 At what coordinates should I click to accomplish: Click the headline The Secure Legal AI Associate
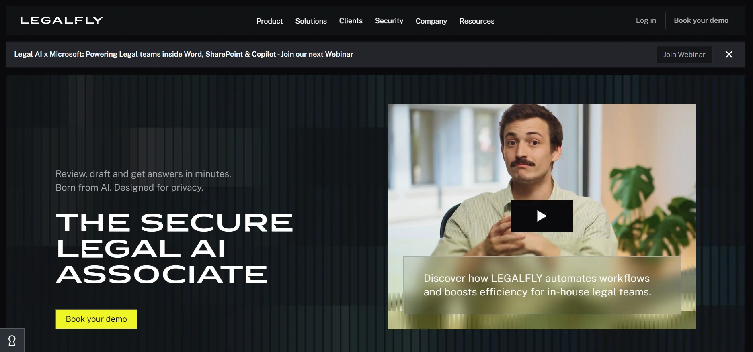click(174, 248)
